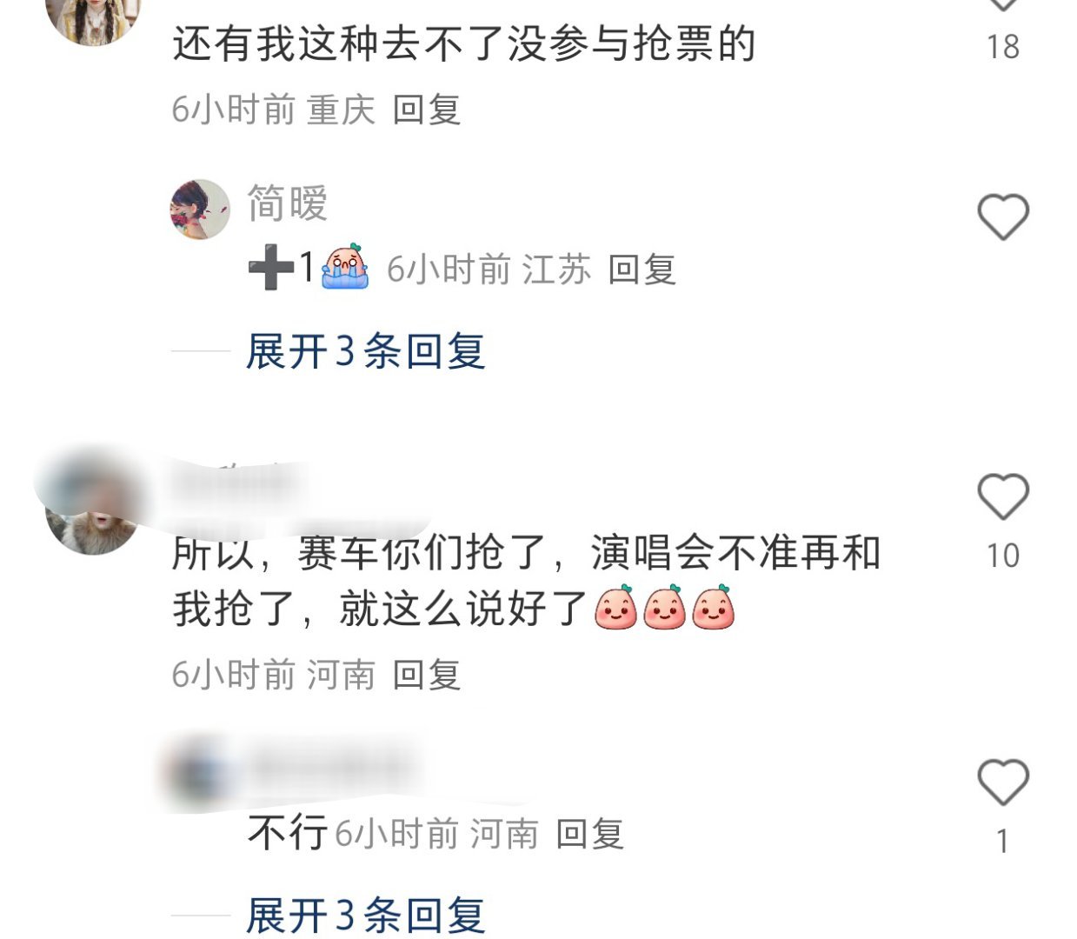Like 简暖's reply with the heart

point(1003,216)
